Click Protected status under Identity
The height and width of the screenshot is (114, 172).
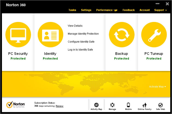pyautogui.click(x=50, y=58)
